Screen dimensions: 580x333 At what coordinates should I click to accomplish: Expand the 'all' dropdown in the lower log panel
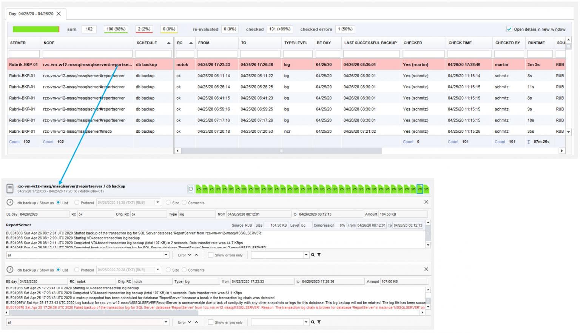(166, 322)
